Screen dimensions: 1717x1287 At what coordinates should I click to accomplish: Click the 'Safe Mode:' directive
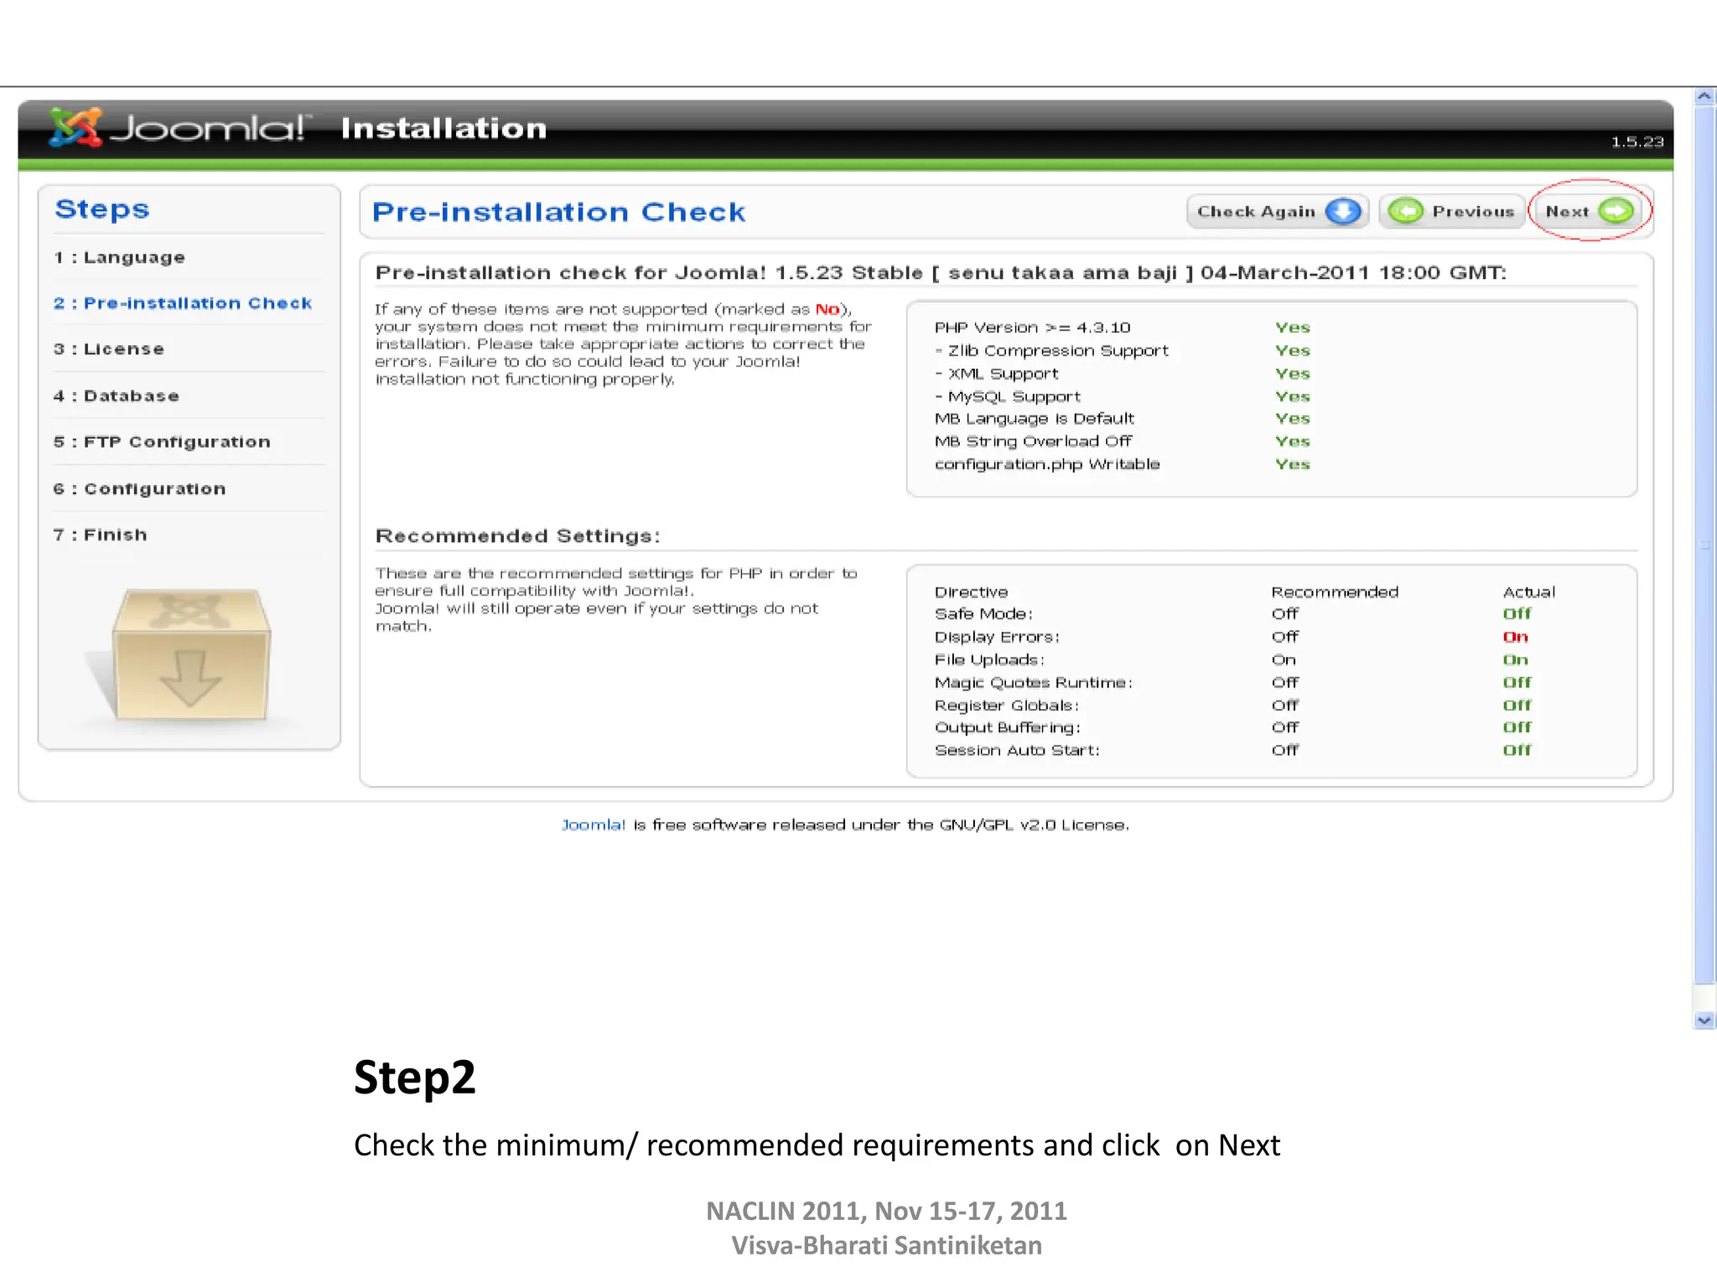point(983,614)
